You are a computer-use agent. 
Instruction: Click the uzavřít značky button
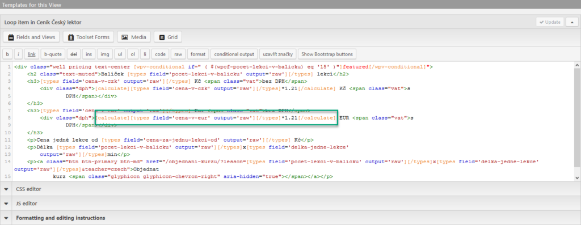tap(278, 54)
